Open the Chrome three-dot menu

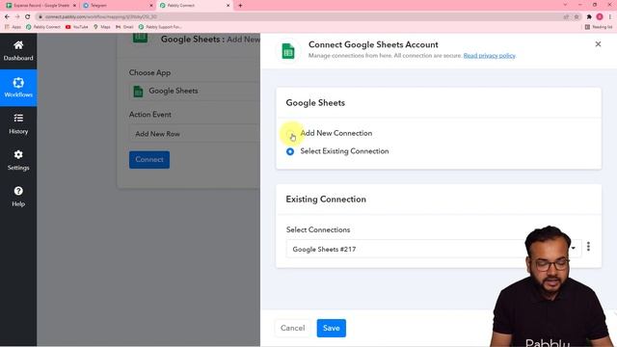pyautogui.click(x=610, y=16)
